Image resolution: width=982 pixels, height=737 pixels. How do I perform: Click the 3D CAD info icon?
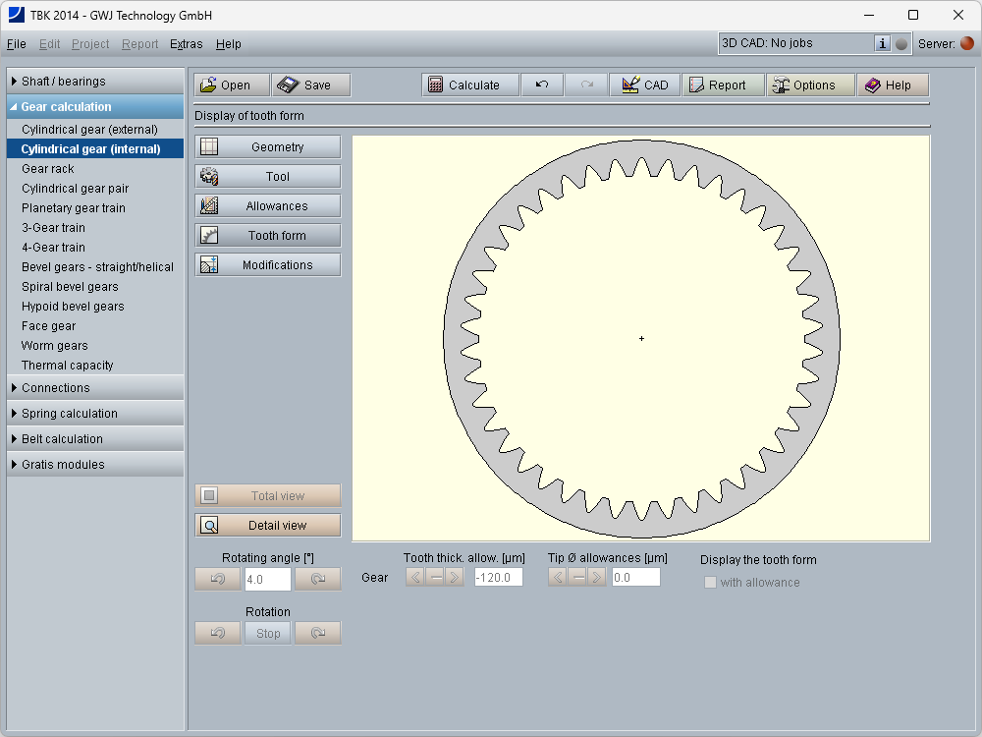tap(882, 43)
